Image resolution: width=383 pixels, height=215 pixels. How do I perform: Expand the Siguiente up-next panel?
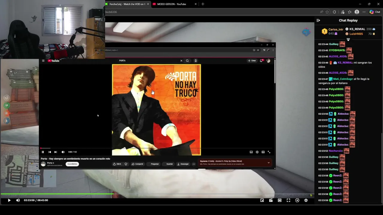[268, 163]
